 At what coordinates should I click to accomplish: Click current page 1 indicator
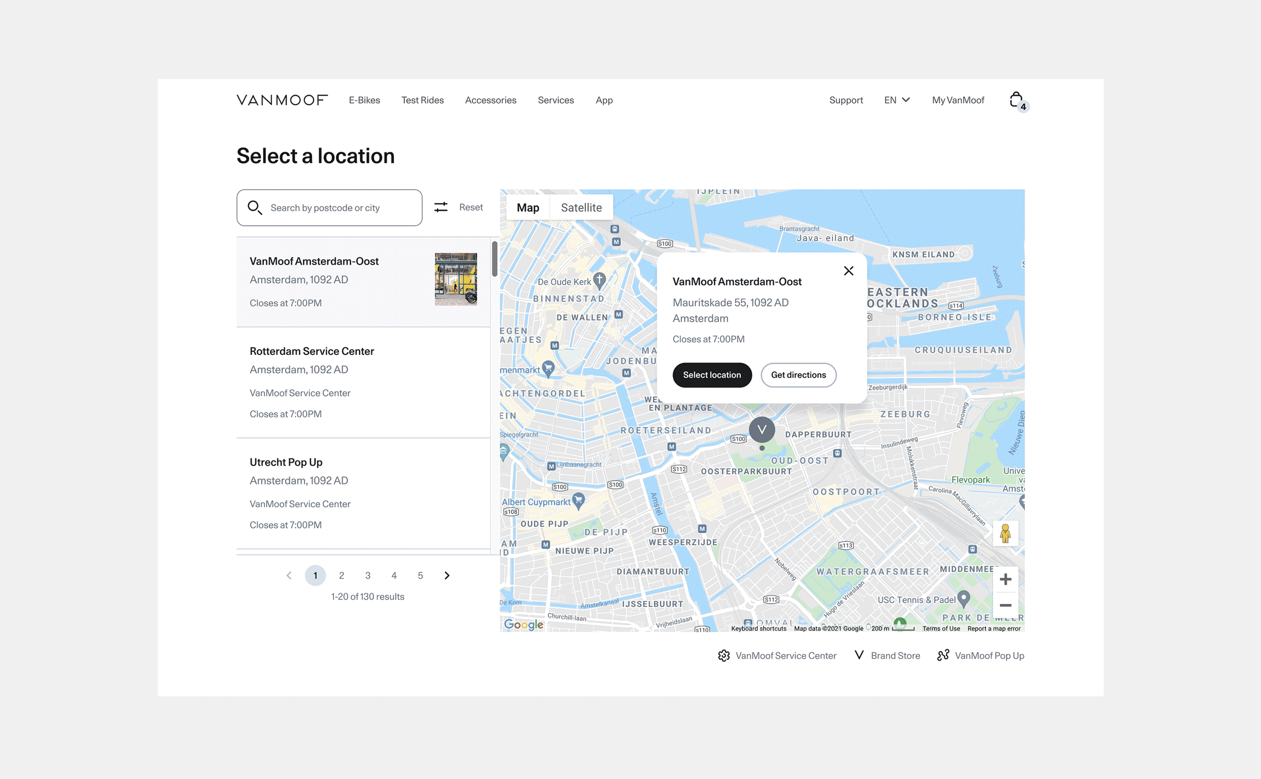(315, 575)
